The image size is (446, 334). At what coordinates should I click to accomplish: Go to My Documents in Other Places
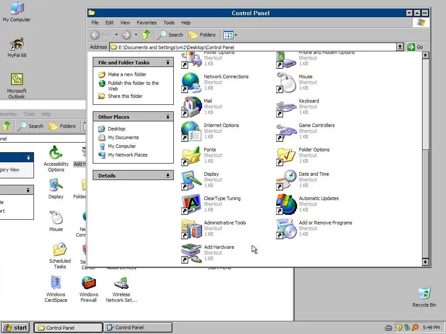point(123,137)
